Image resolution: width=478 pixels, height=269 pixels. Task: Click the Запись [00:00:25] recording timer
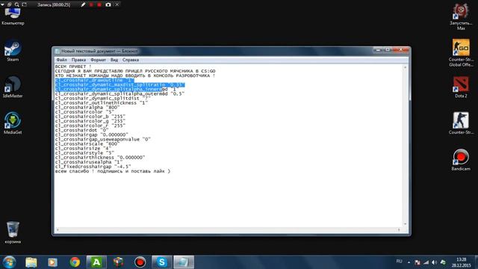[54, 4]
